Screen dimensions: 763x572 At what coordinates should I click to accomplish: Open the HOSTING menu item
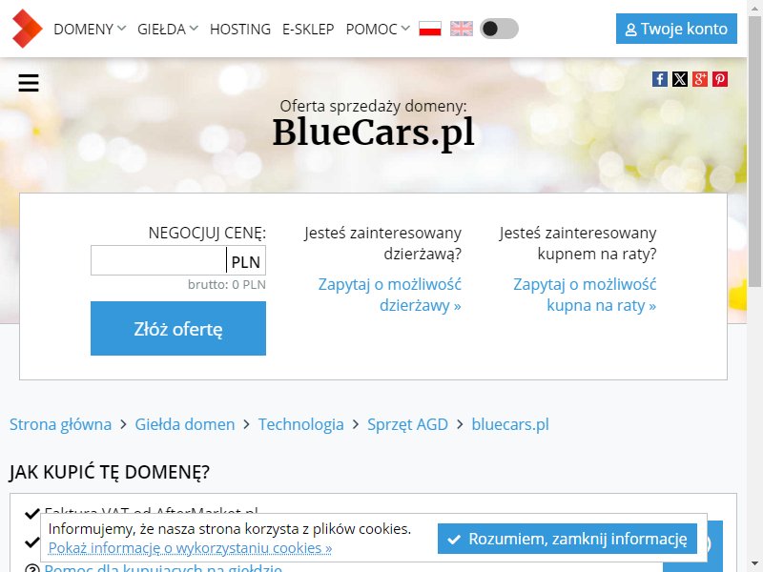(x=240, y=30)
